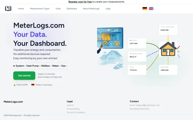Switch language with the German flag
The height and width of the screenshot is (120, 193).
point(145,9)
